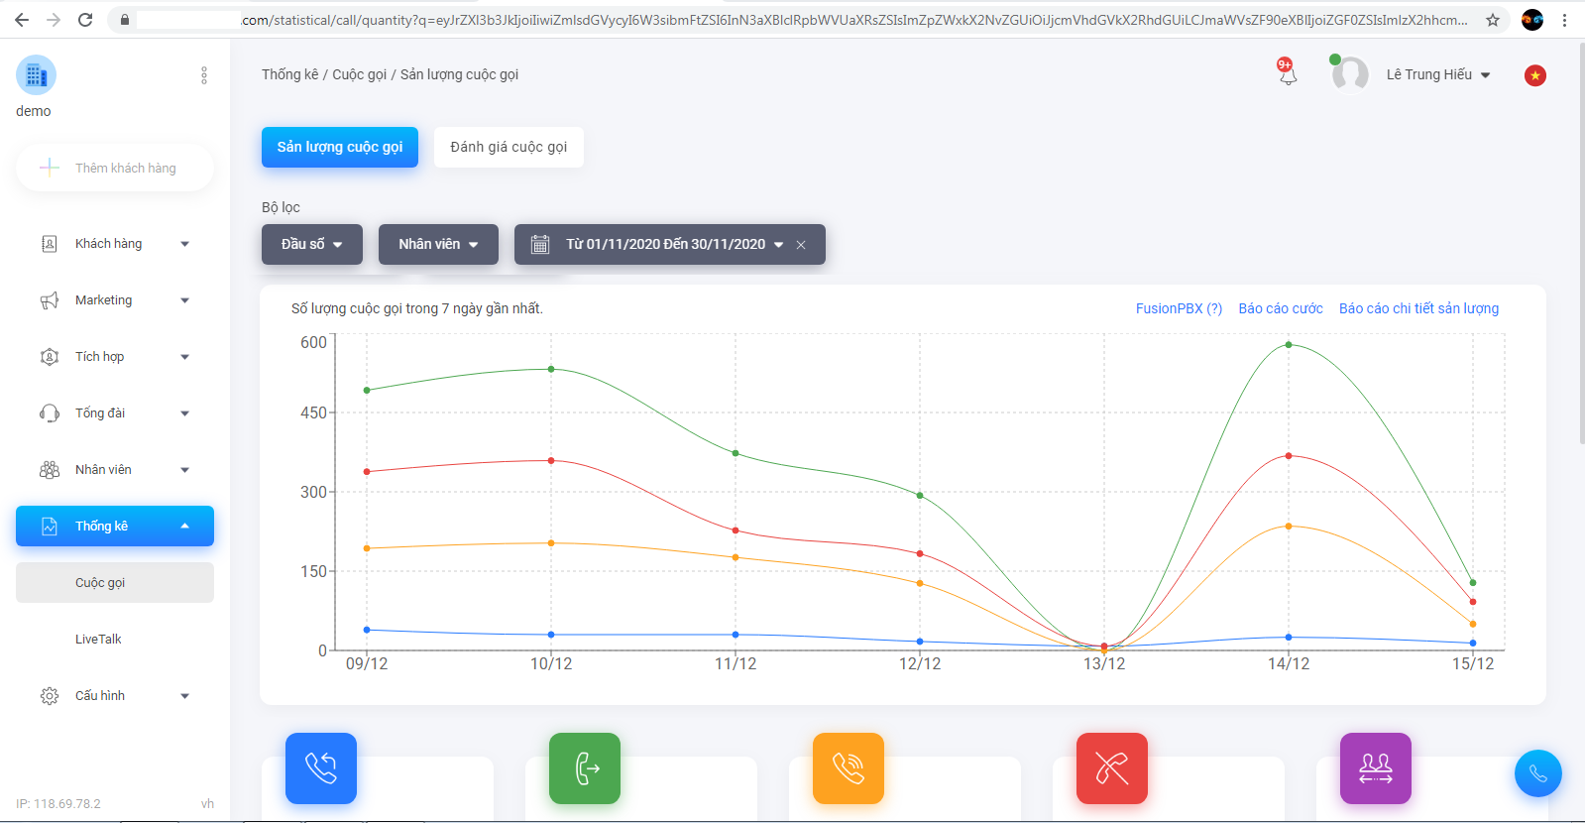Click the page vertical scrollbar

point(1580,243)
